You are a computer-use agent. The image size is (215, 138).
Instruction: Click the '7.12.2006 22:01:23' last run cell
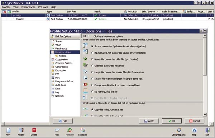(x=77, y=19)
